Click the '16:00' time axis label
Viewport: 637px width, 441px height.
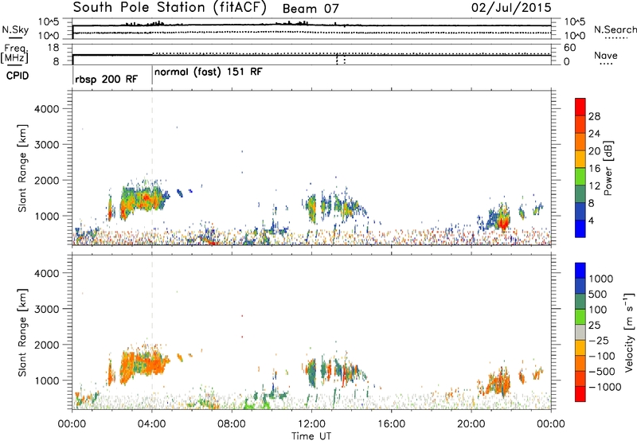tap(391, 424)
